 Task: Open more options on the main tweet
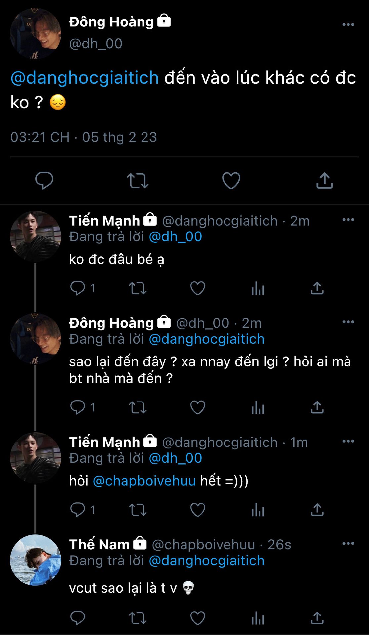tap(348, 25)
